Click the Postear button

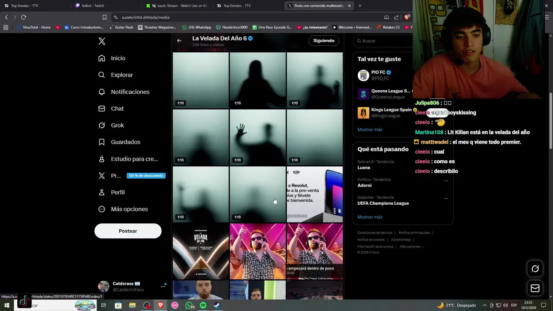tap(128, 231)
